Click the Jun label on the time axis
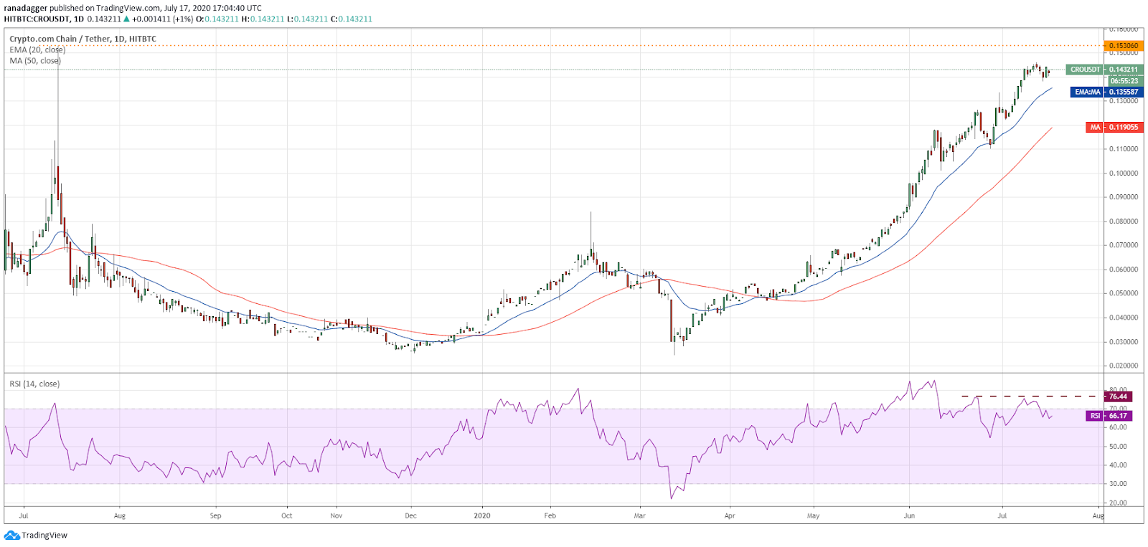 pos(909,515)
